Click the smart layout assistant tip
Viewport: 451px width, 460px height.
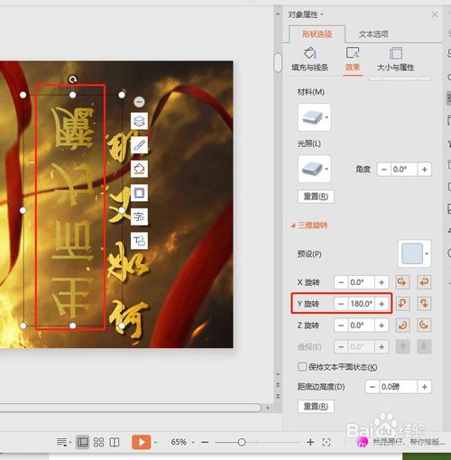click(x=400, y=442)
